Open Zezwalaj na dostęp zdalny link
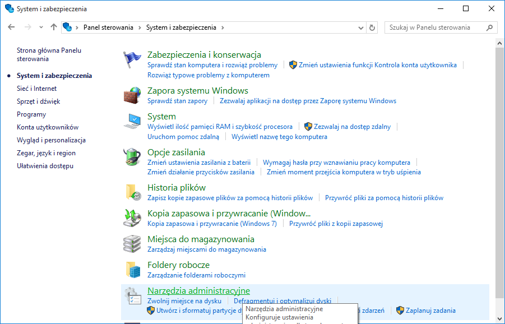505x324 pixels. click(352, 127)
